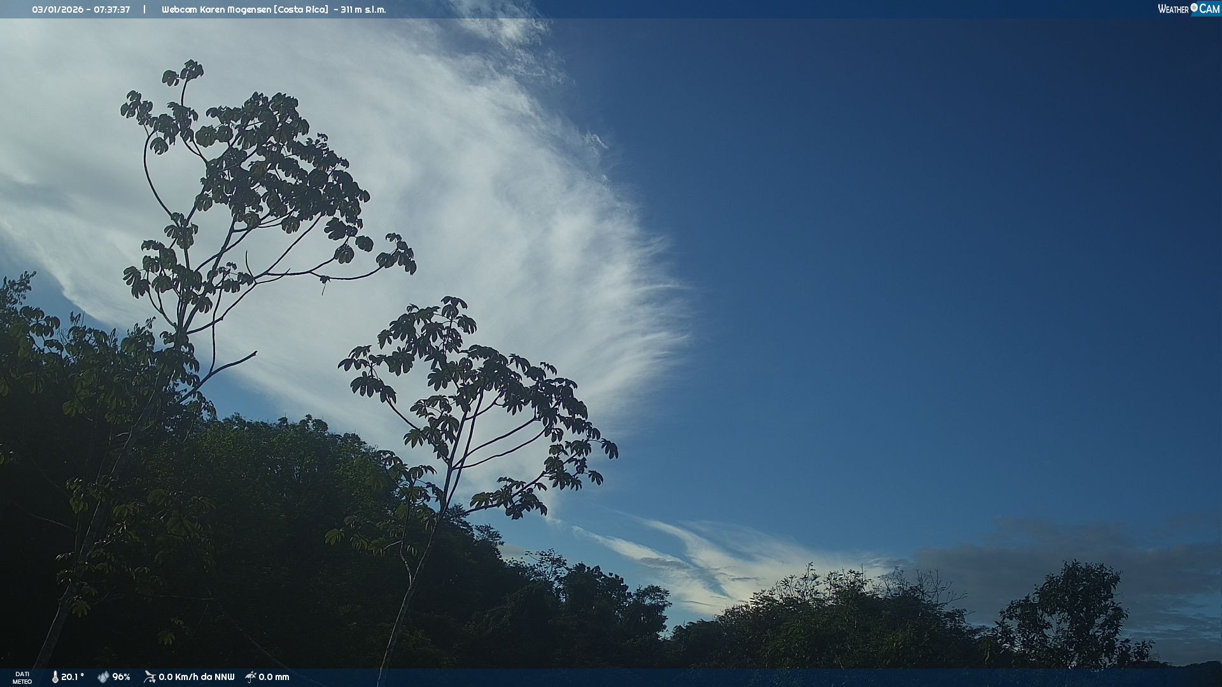Screen dimensions: 1222x687
Task: Click the thermometer temperature icon
Action: [x=55, y=677]
